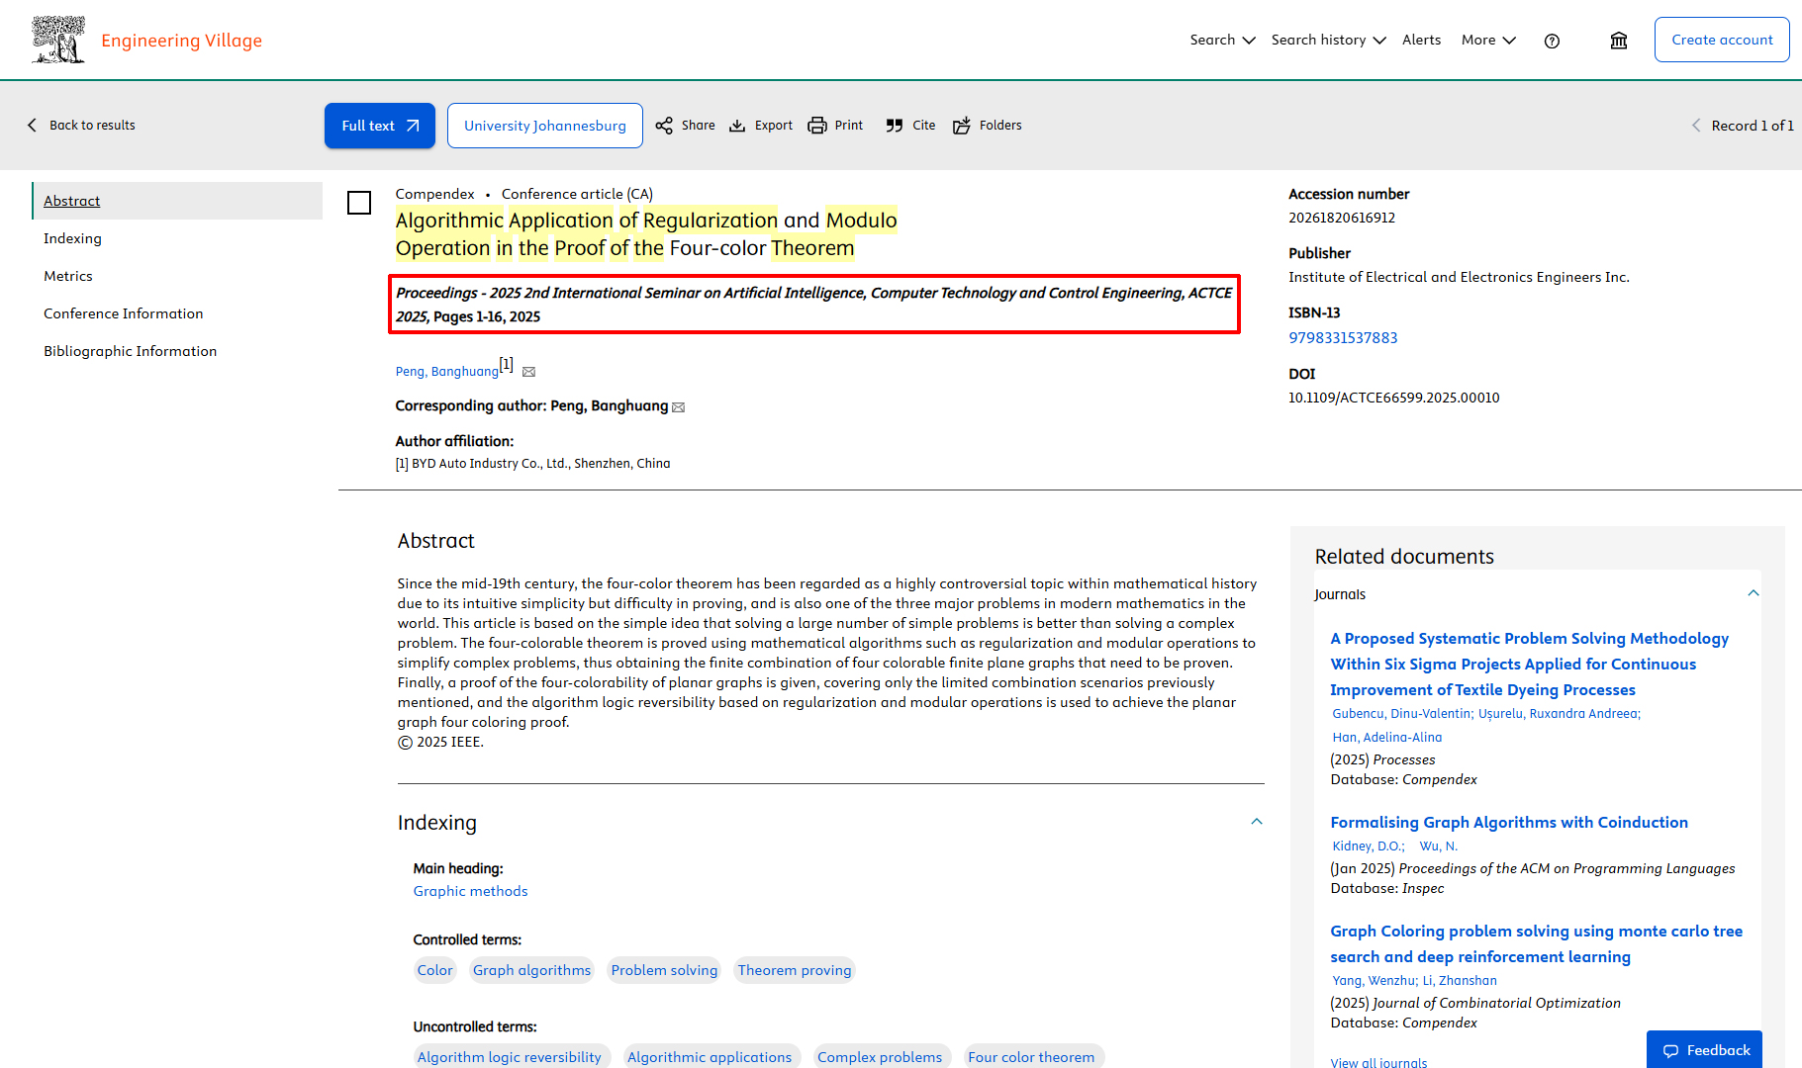Image resolution: width=1802 pixels, height=1068 pixels.
Task: Click the Create account button
Action: coord(1722,40)
